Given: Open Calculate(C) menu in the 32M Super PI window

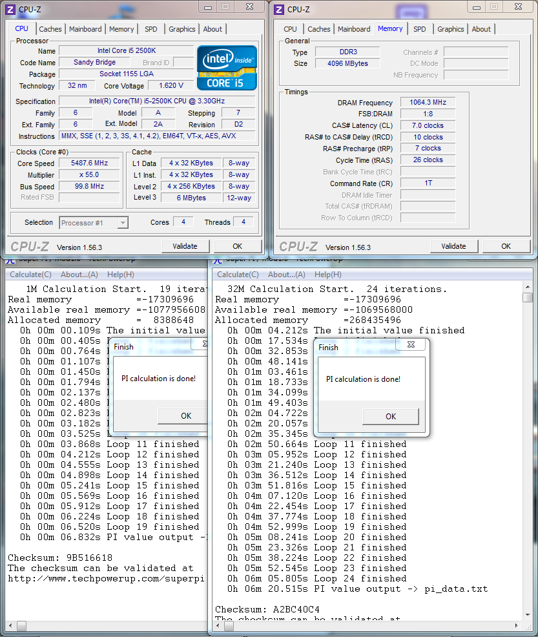Looking at the screenshot, I should coord(238,275).
